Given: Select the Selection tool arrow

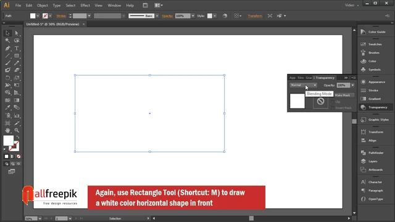Looking at the screenshot, I should tap(7, 33).
